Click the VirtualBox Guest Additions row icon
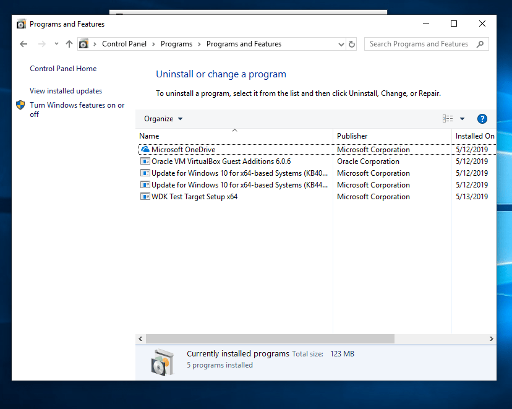 (x=145, y=161)
